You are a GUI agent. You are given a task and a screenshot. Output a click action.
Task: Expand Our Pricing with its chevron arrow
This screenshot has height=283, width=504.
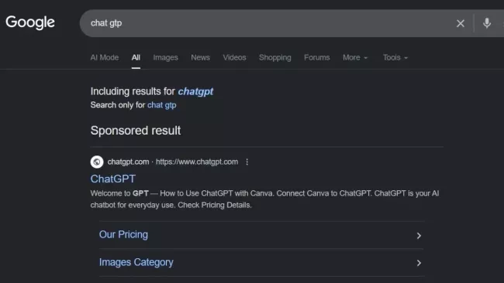pos(419,236)
